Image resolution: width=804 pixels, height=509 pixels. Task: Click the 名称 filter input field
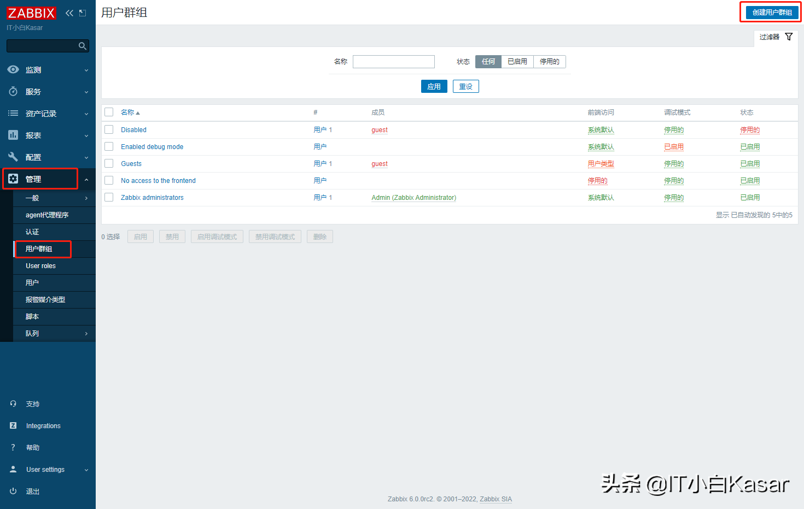[393, 61]
